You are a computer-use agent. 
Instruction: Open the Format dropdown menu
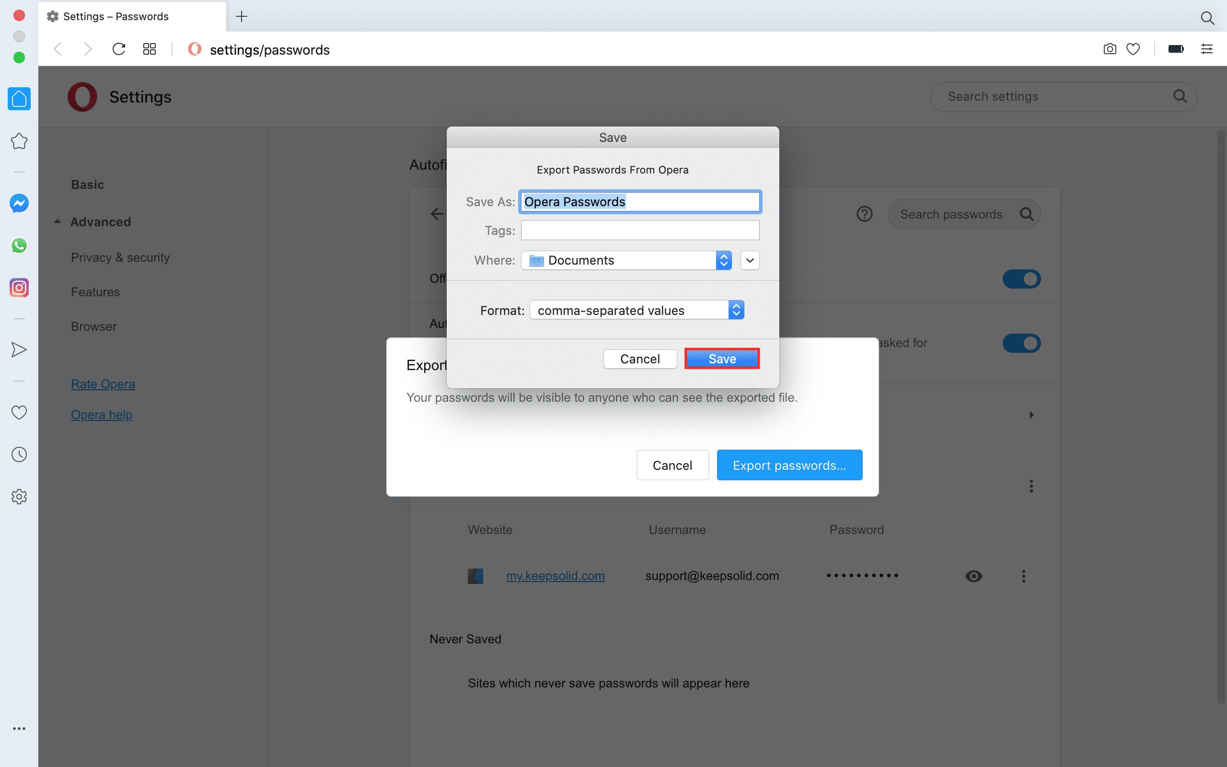[x=637, y=310]
